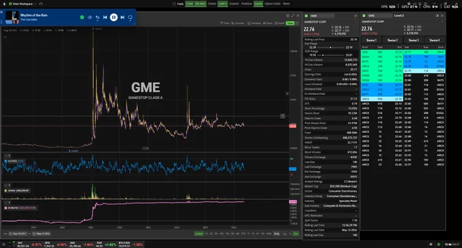Expand the arrow beside Save button
The height and width of the screenshot is (248, 462).
[x=297, y=23]
